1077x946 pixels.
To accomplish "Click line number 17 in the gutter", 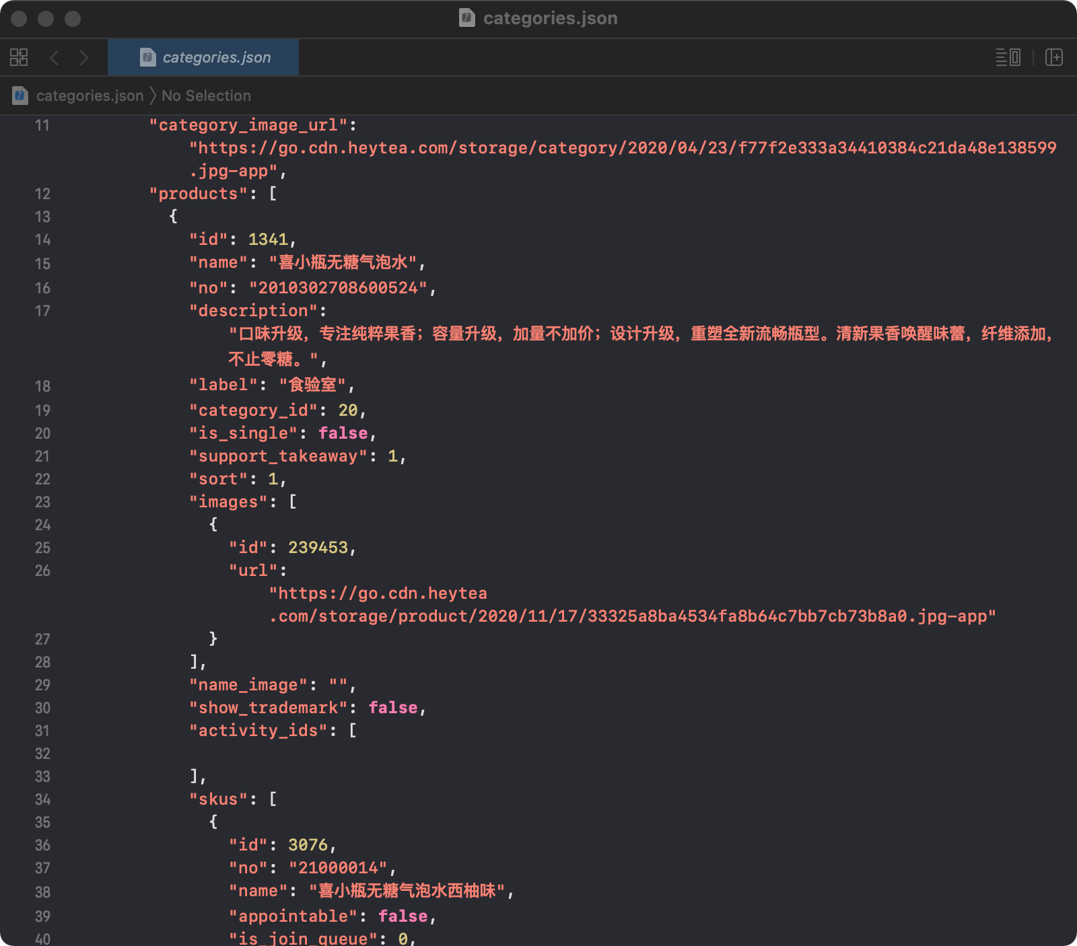I will pos(42,311).
